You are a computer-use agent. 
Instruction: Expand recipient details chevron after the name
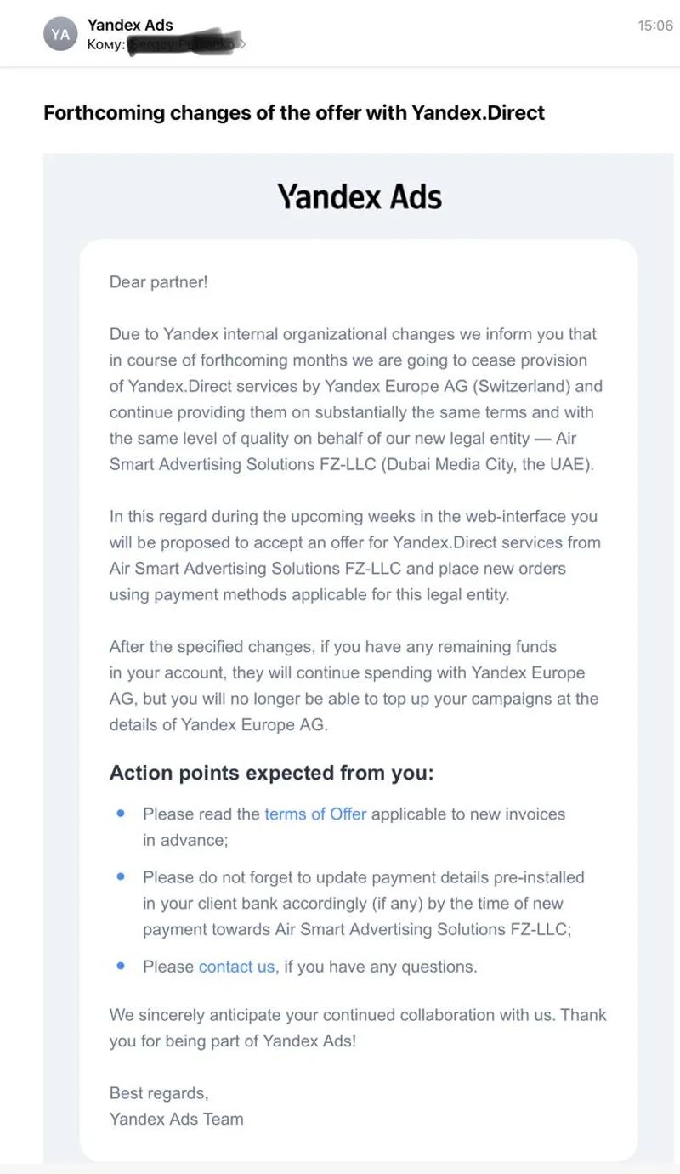click(244, 44)
